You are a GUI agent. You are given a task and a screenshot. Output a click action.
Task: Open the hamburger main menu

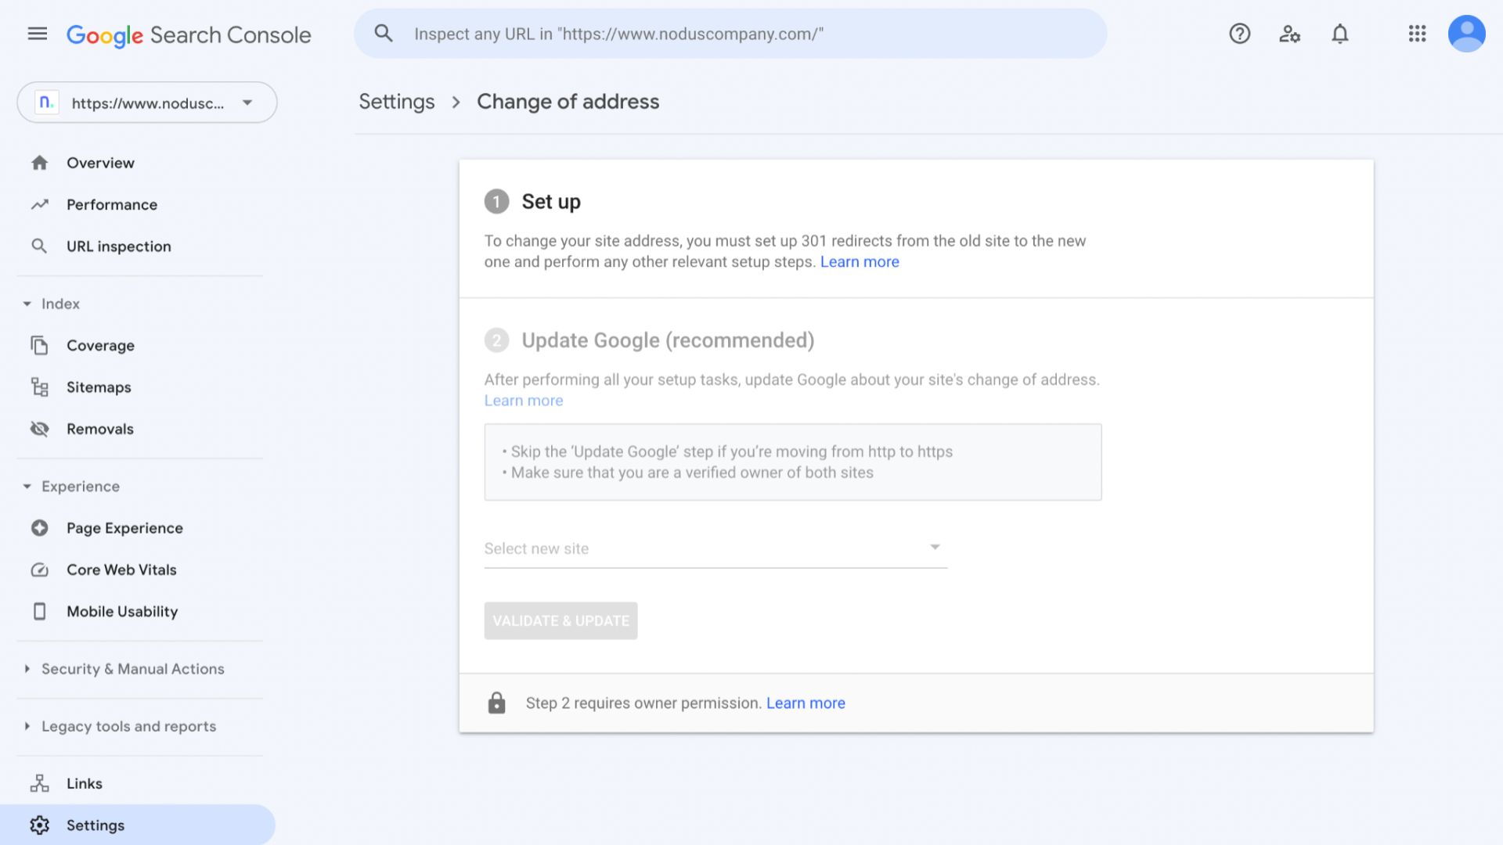pyautogui.click(x=38, y=34)
